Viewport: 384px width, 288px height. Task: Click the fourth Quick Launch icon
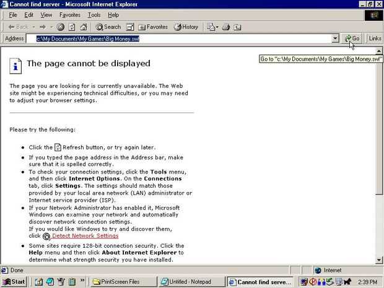72,282
